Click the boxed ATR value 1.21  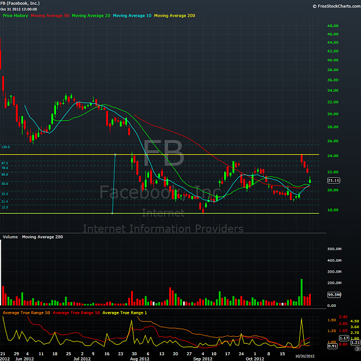356,343
